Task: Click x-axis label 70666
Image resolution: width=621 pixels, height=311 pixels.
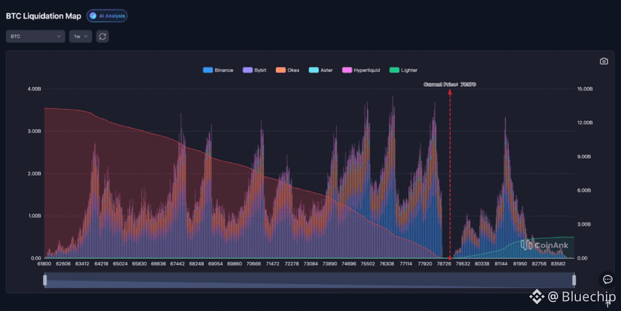Action: tap(254, 264)
